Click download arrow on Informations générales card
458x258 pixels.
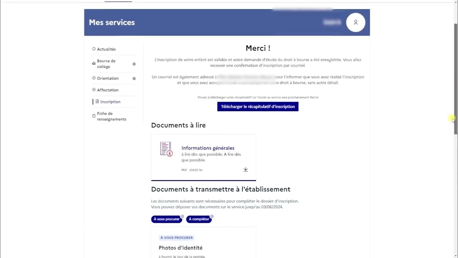point(245,169)
